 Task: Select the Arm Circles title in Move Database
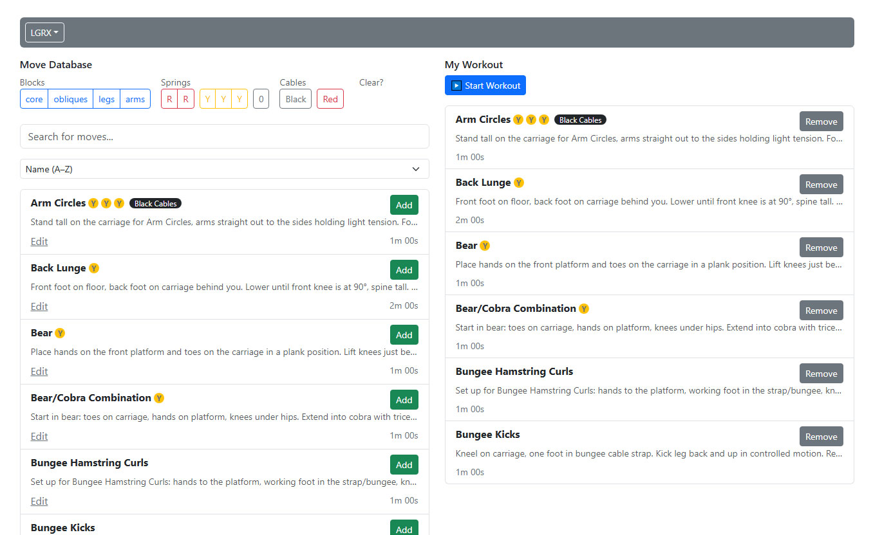[58, 203]
